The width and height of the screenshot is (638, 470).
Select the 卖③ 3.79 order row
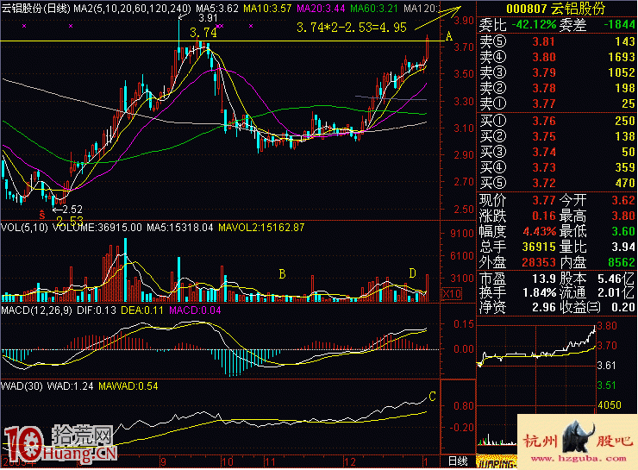click(557, 72)
